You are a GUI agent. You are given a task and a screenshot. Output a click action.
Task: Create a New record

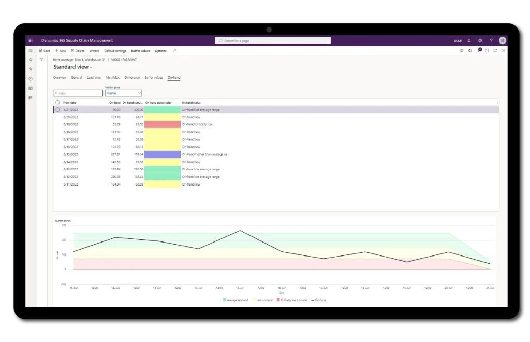coord(61,51)
